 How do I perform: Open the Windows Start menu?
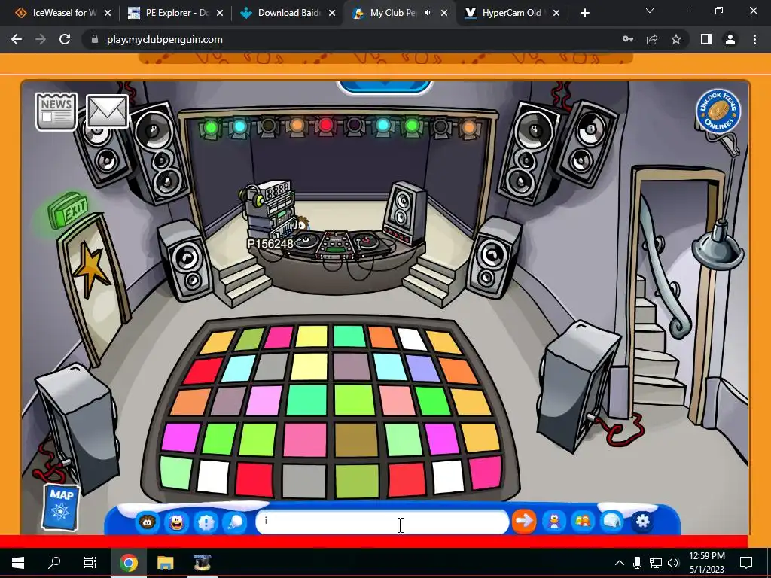pos(18,563)
